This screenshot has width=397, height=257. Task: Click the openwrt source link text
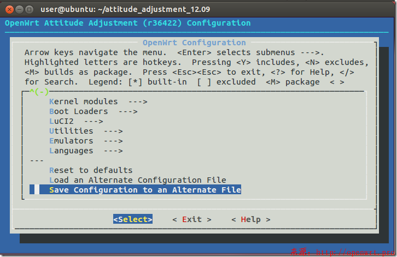343,252
